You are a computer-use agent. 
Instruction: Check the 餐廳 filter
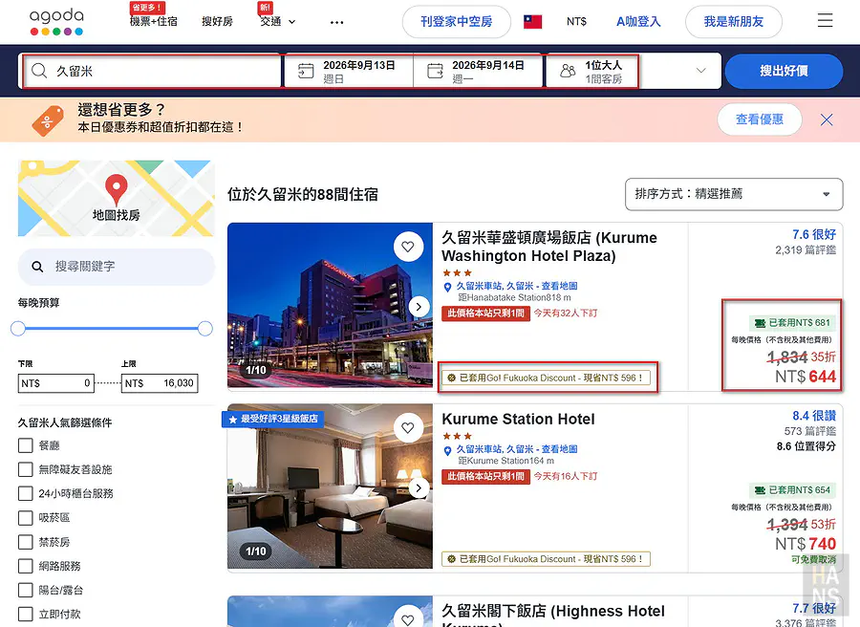click(25, 445)
